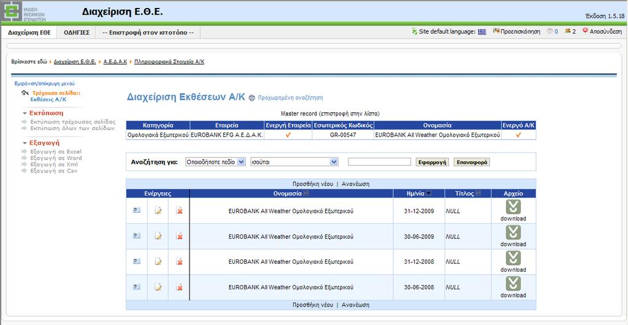
Task: Click the Ομολογιακά Εξωτερικού category cell
Action: (x=158, y=135)
